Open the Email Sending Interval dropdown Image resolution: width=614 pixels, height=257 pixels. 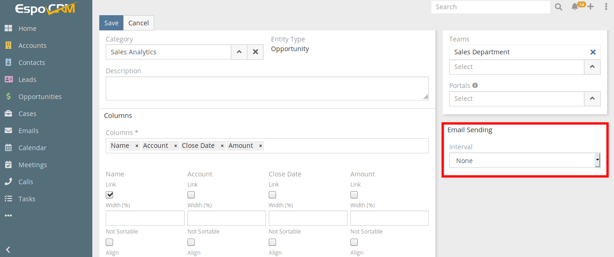524,160
